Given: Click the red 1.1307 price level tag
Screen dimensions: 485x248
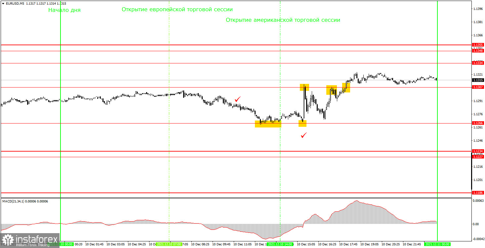Looking at the screenshot, I should (478, 87).
